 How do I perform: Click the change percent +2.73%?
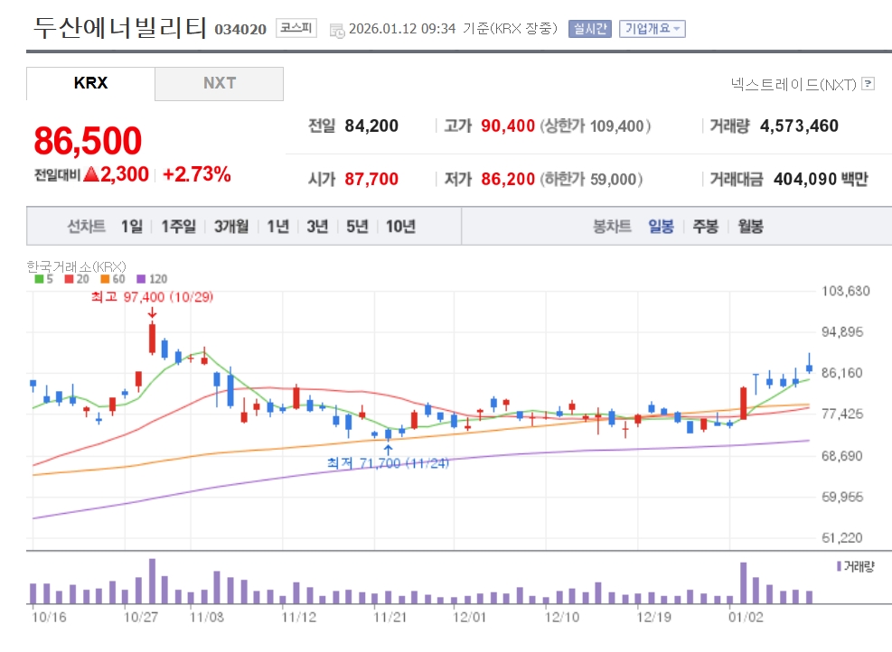197,174
